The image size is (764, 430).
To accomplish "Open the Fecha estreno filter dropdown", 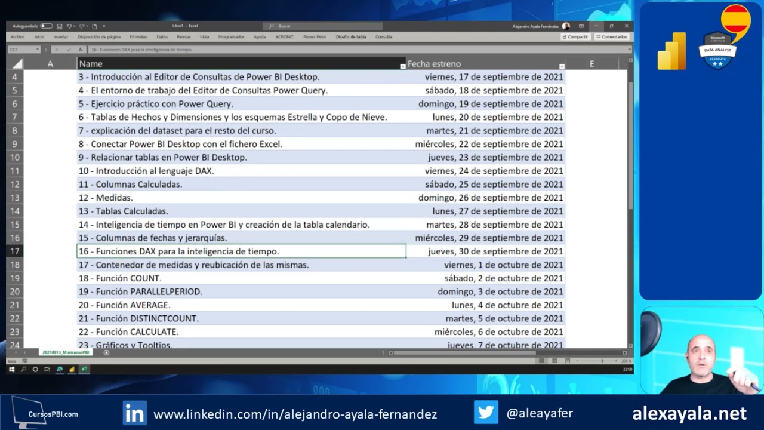I will [x=562, y=66].
